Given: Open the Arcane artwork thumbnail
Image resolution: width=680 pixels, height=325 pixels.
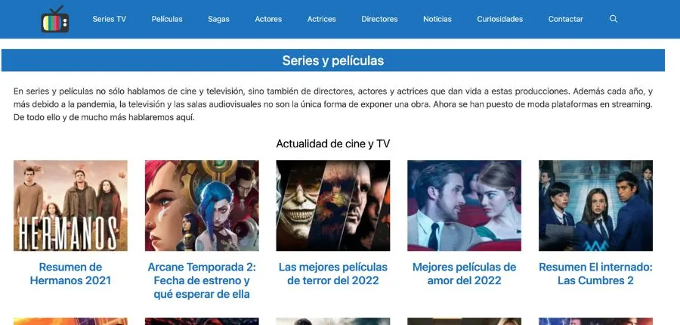Looking at the screenshot, I should point(202,206).
